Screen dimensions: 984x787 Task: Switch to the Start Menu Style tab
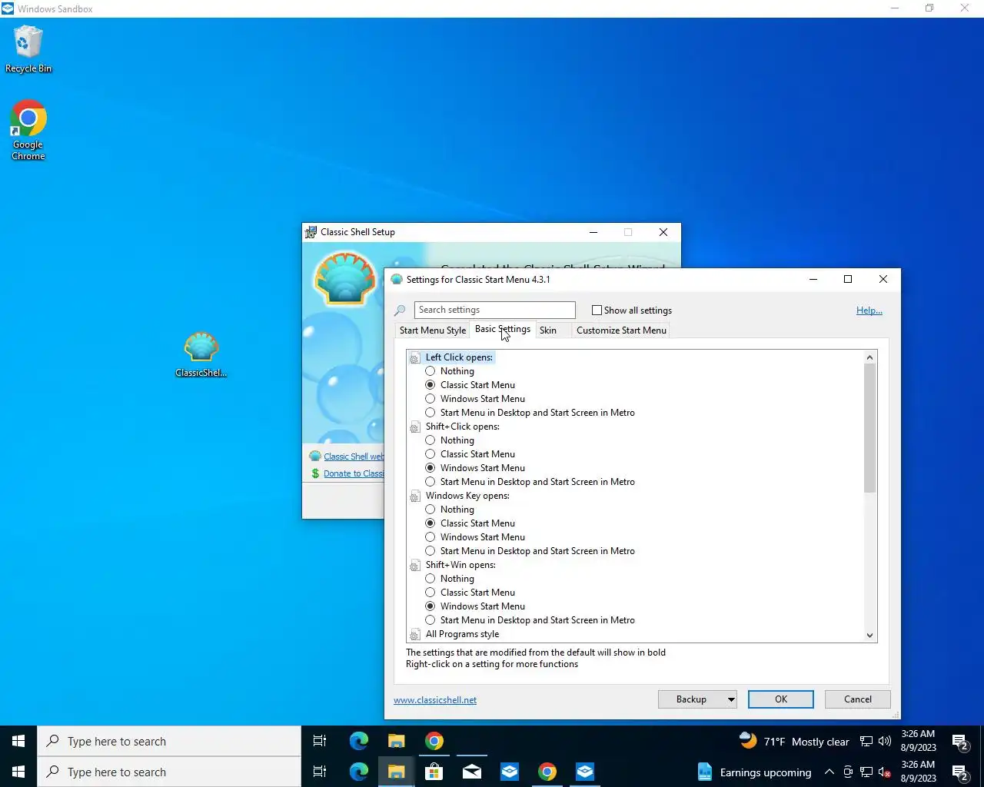pos(433,330)
